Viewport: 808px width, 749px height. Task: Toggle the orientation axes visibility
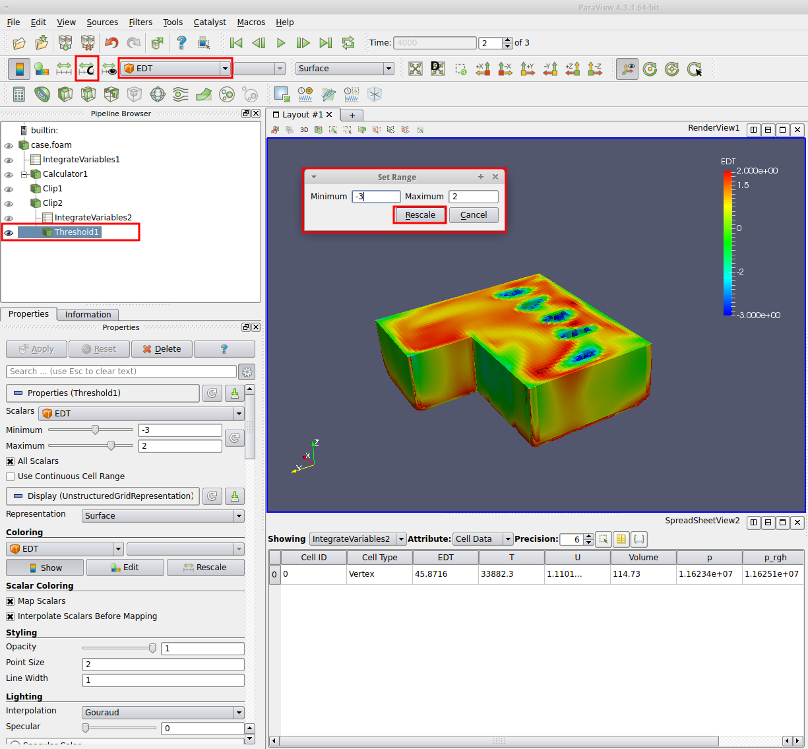click(x=627, y=69)
